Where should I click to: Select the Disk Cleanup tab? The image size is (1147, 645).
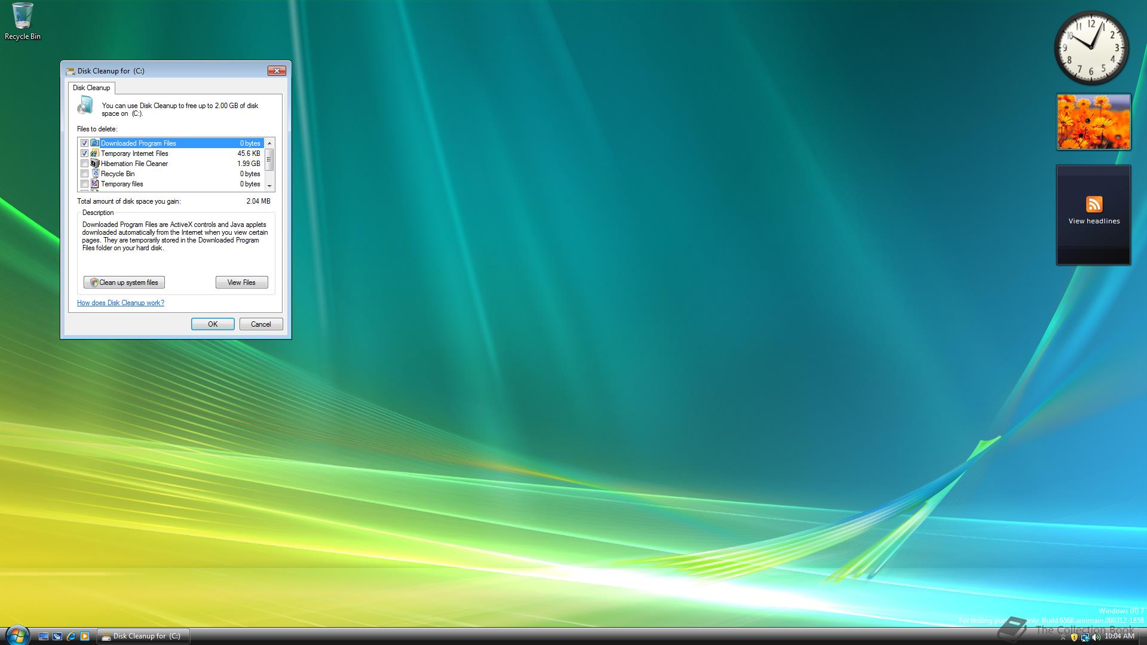(91, 88)
